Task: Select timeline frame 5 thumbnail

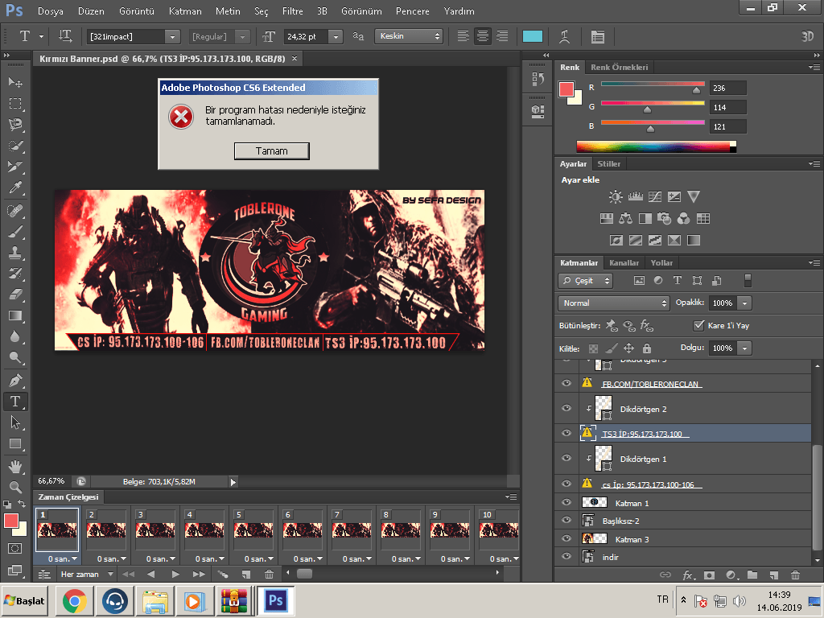Action: [253, 530]
